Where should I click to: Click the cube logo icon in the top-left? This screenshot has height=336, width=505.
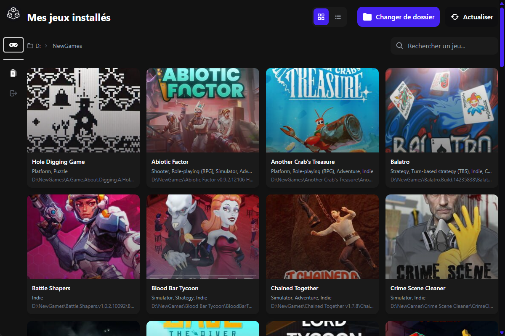click(13, 13)
